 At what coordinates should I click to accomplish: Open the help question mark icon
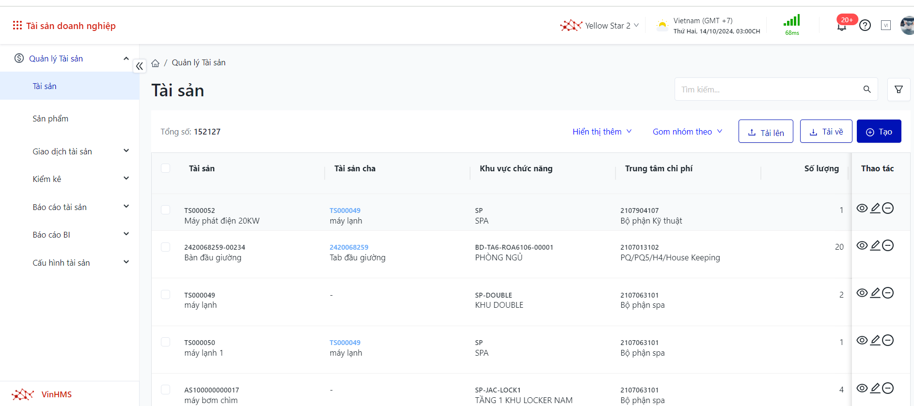click(865, 26)
